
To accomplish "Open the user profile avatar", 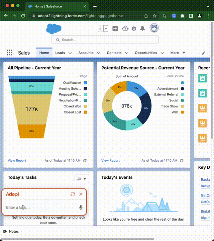I will coord(154,28).
